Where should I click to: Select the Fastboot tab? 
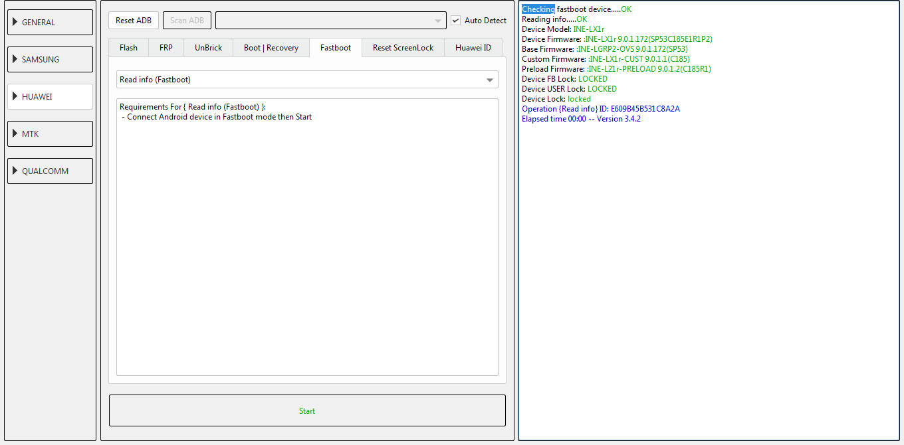[x=335, y=48]
